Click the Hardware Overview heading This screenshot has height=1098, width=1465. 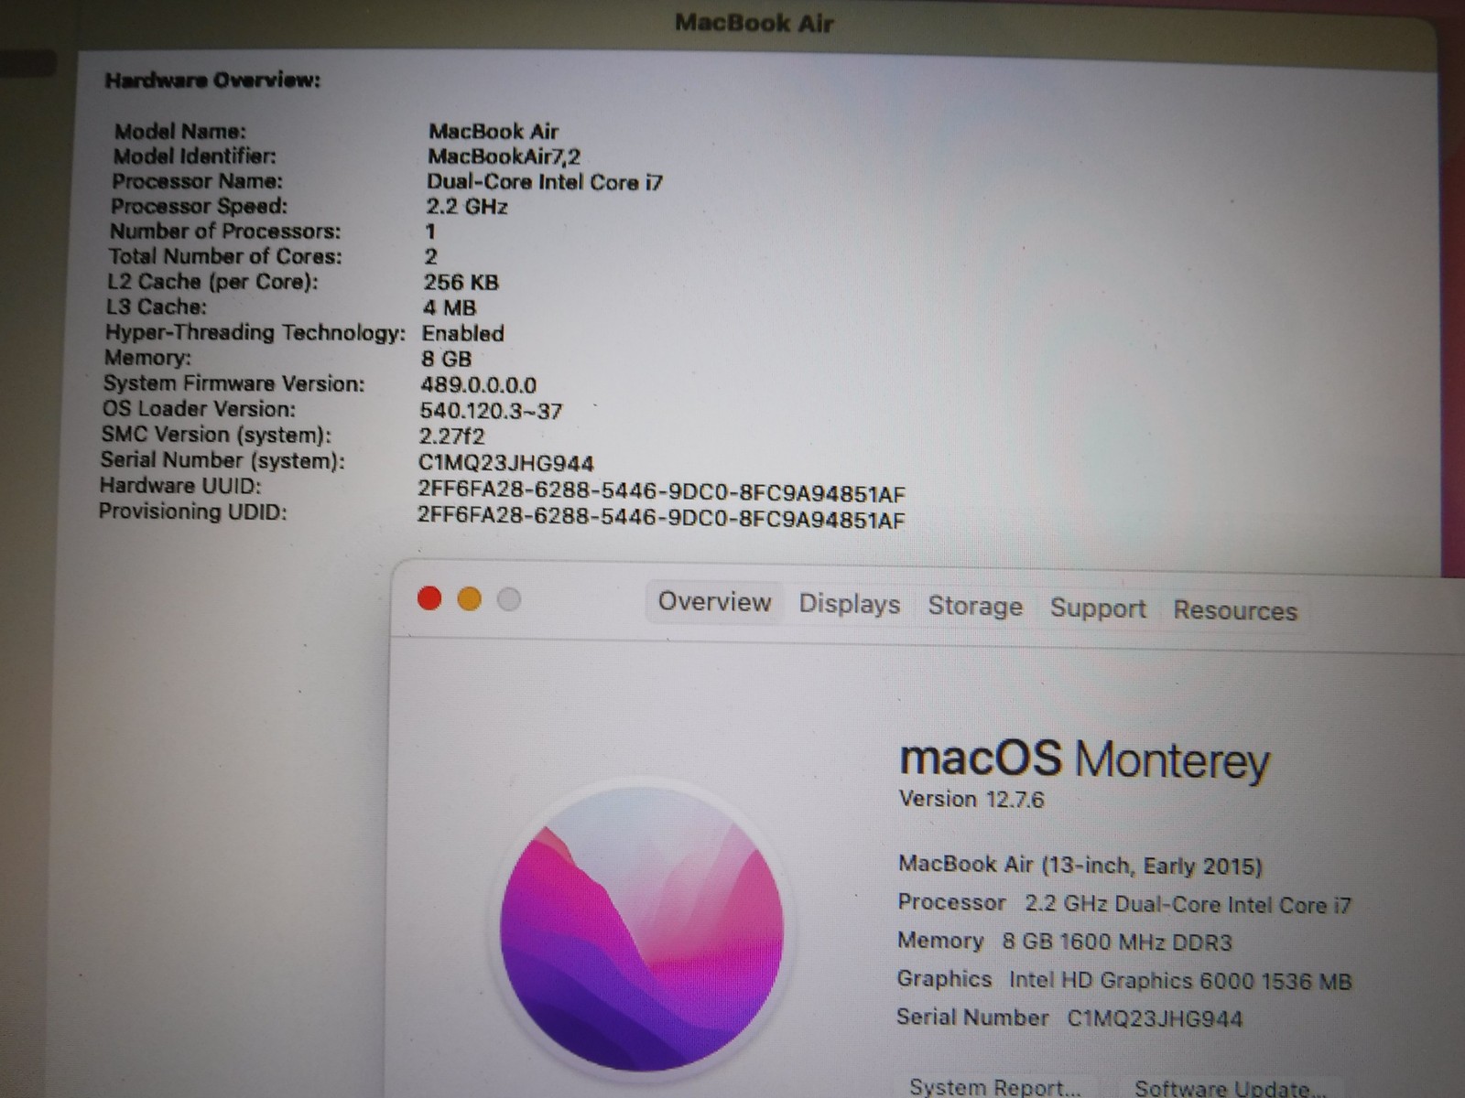[212, 81]
